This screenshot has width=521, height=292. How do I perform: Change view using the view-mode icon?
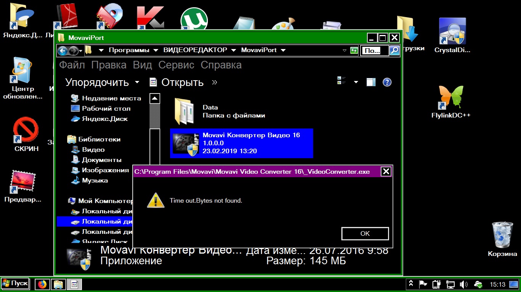[341, 81]
